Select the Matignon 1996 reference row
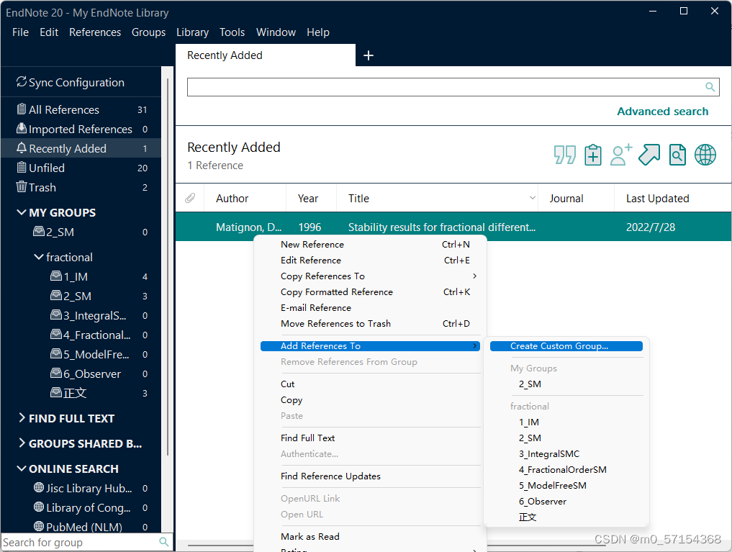 click(x=453, y=227)
